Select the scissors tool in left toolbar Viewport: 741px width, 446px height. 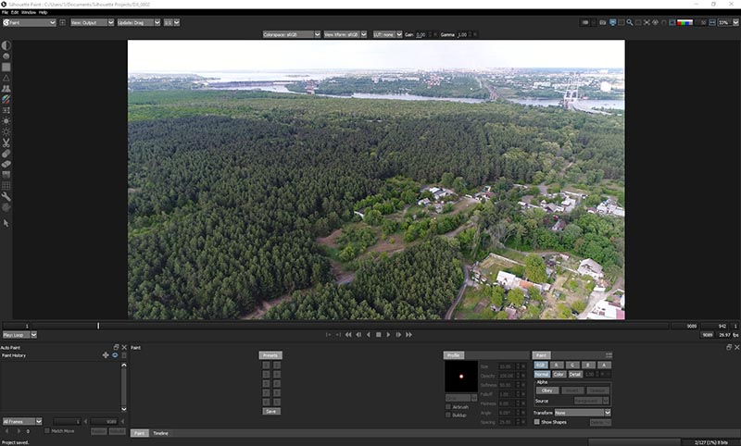(x=6, y=142)
